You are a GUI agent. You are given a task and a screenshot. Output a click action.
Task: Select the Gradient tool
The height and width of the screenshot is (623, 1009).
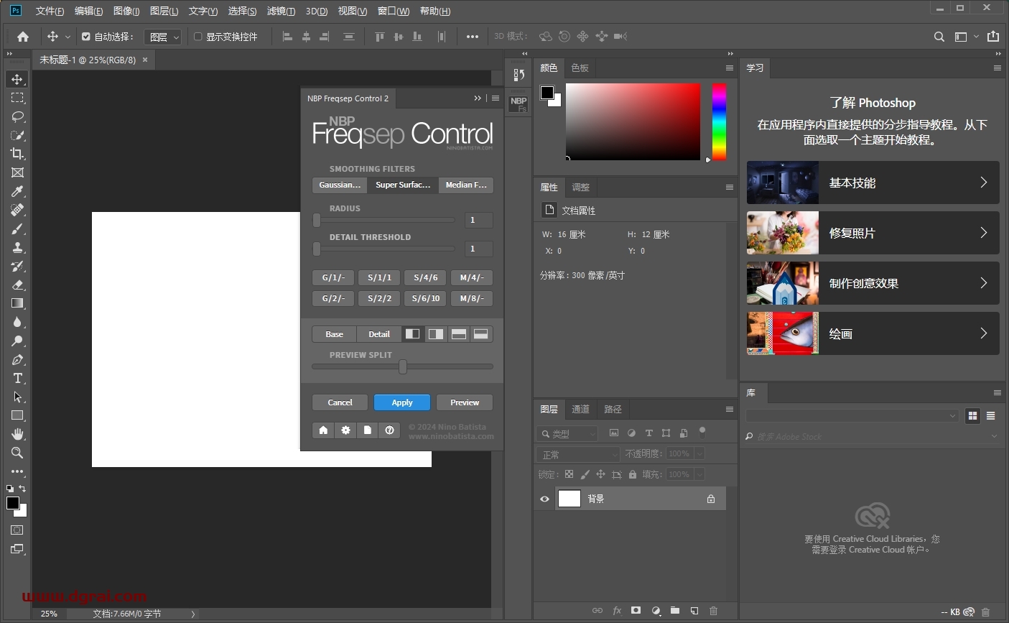tap(17, 303)
